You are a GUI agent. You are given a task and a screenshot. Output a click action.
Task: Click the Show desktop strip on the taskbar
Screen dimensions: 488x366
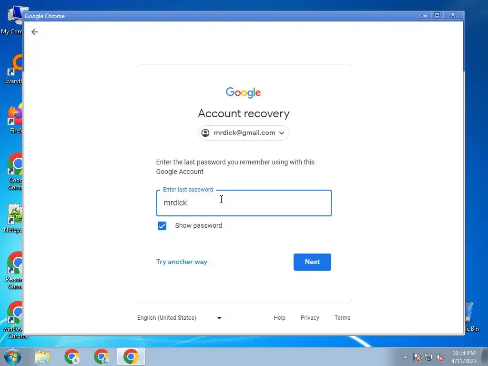point(485,356)
